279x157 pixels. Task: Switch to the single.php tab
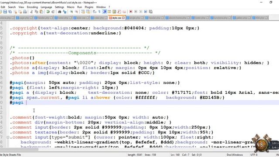tap(135, 18)
